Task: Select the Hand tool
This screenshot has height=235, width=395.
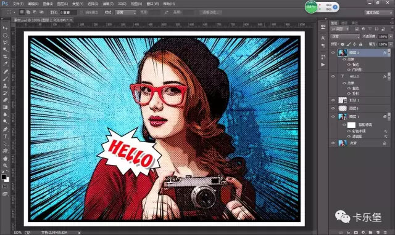Action: (5, 158)
